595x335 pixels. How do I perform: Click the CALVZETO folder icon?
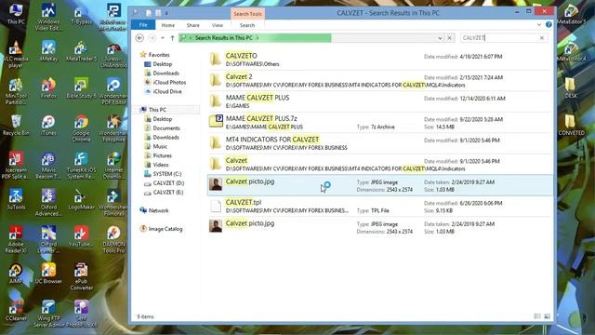point(216,59)
